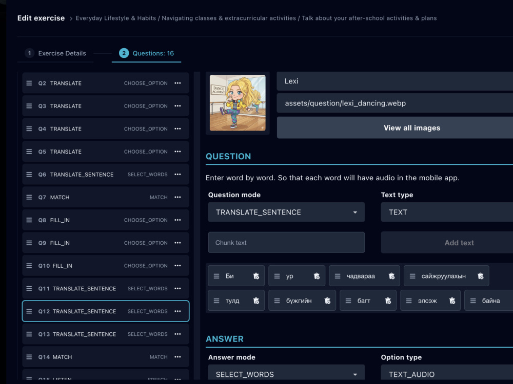Viewport: 513px width, 384px height.
Task: Select question Q4 TRANSLATE in list
Action: (x=106, y=129)
